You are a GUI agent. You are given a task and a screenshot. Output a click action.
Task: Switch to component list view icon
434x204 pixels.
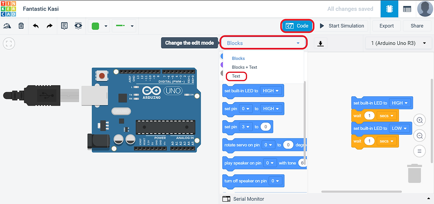pos(407,9)
